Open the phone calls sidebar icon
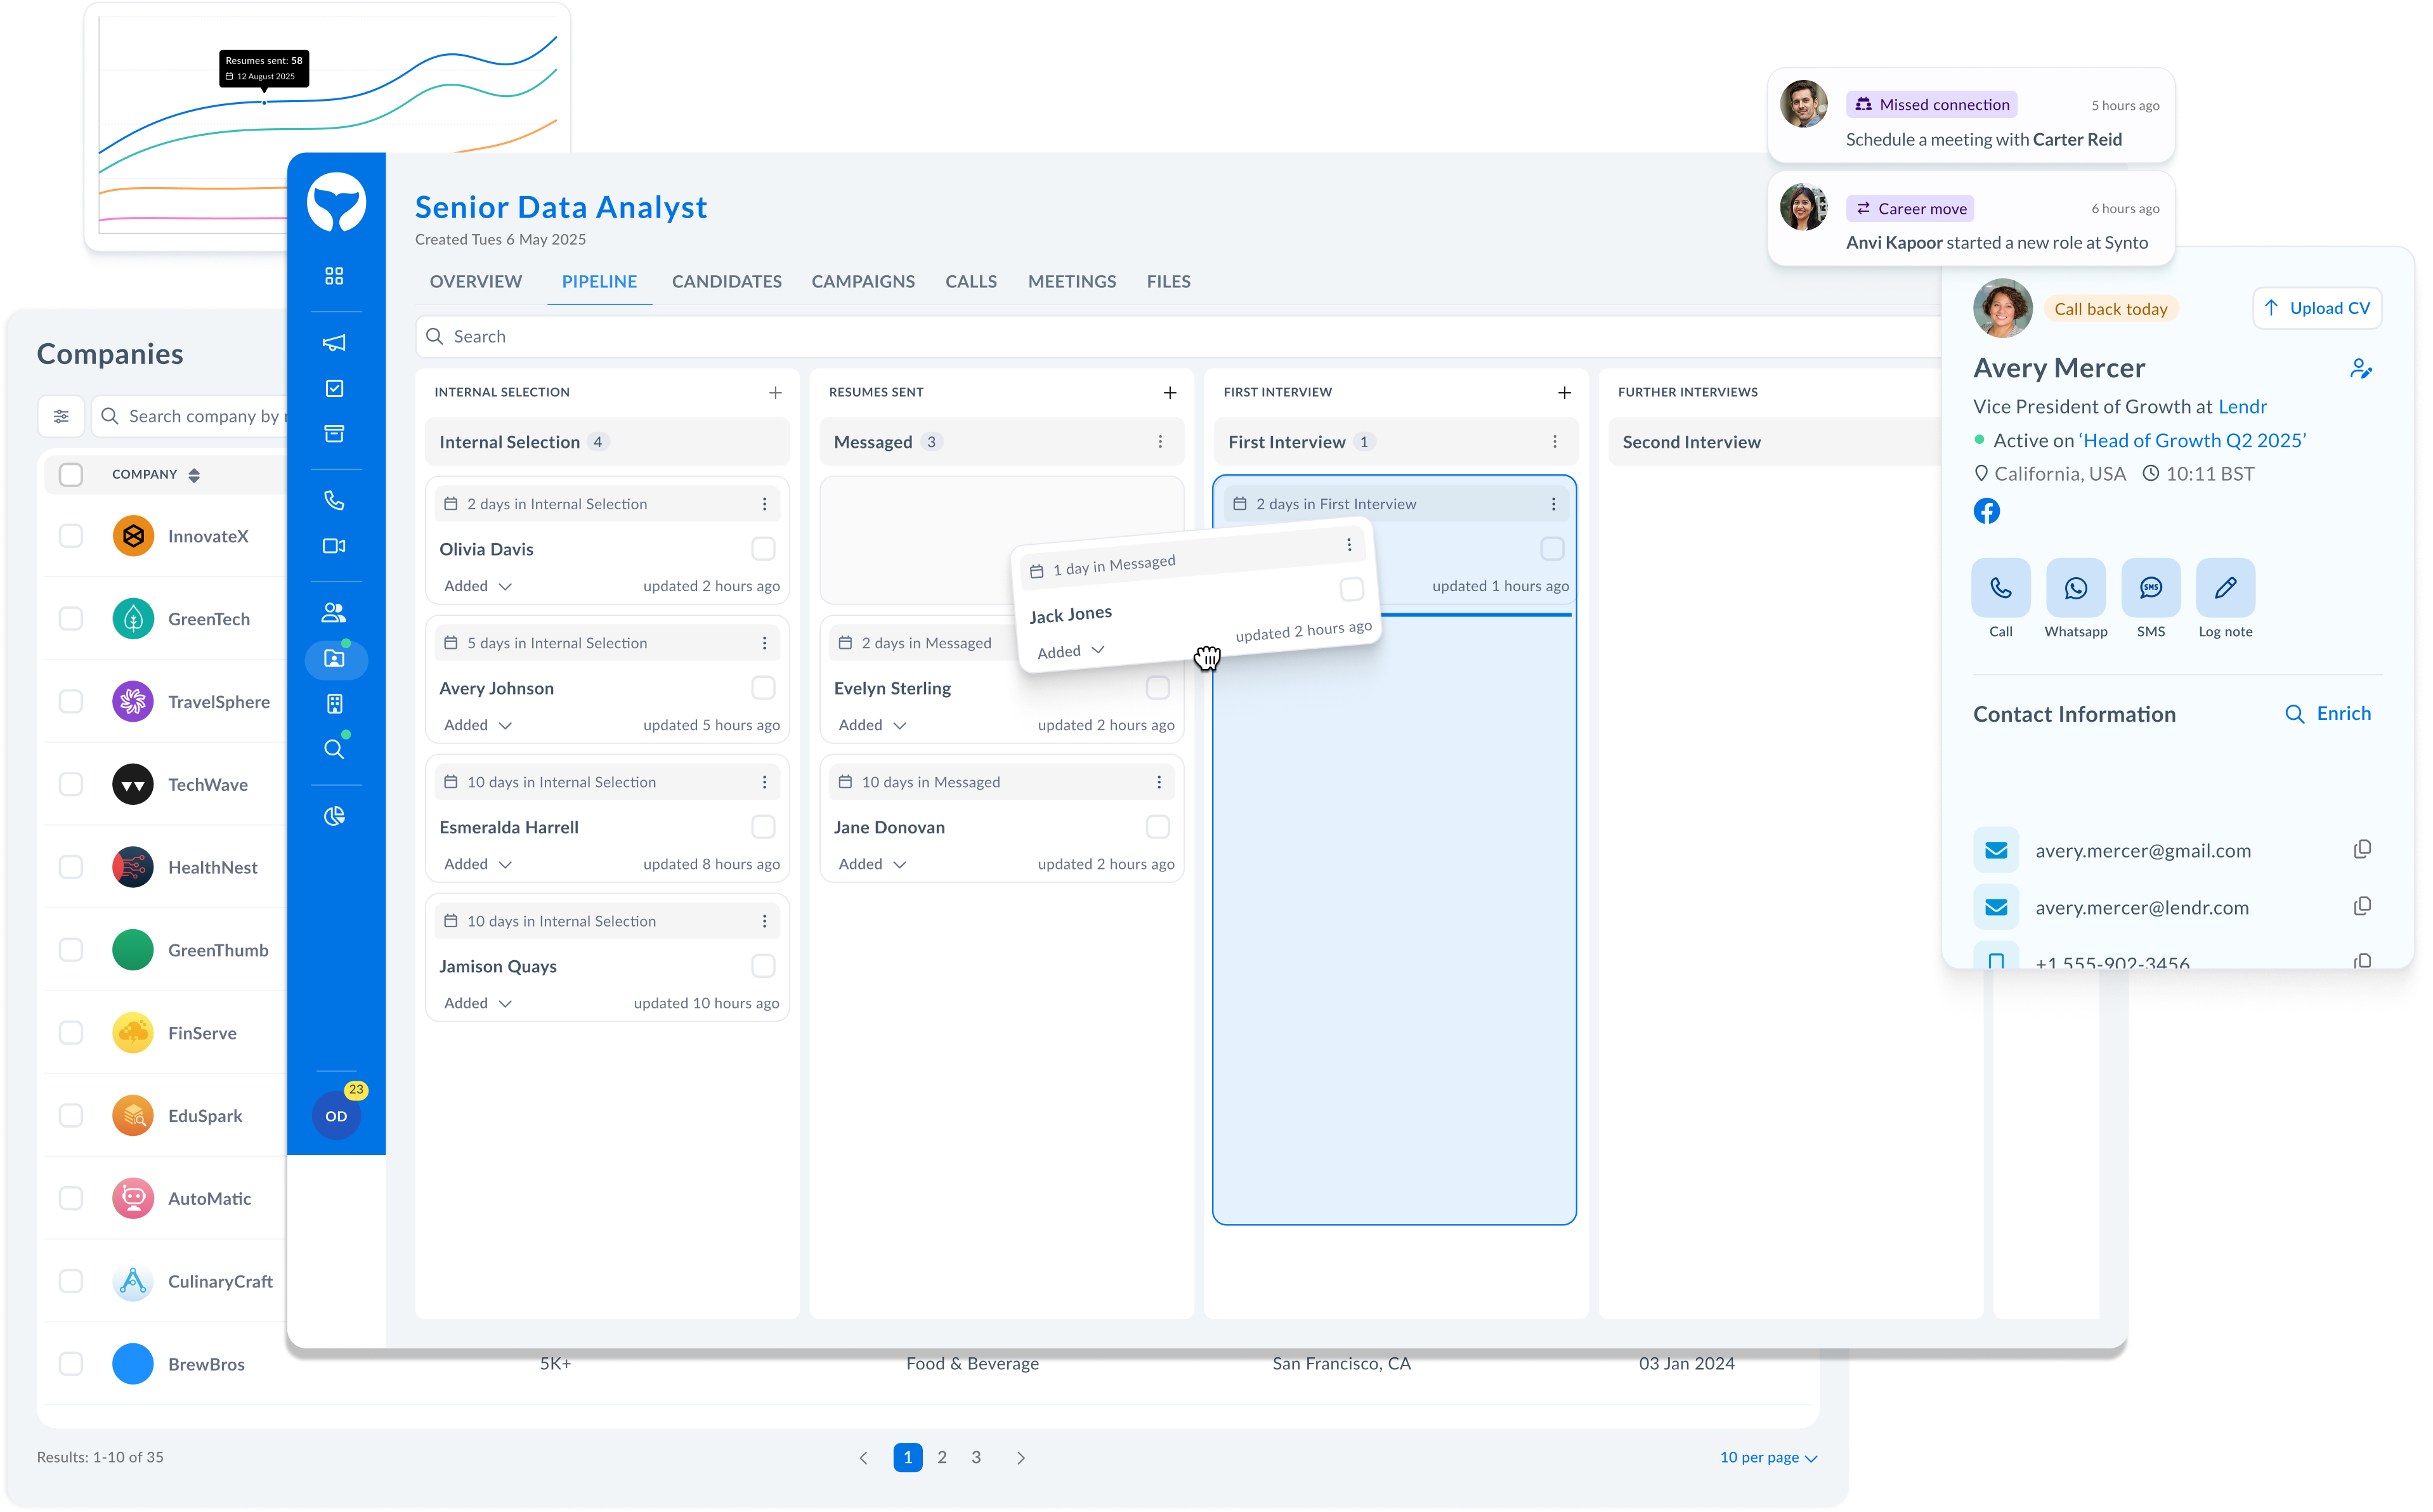2433x1512 pixels. (334, 500)
